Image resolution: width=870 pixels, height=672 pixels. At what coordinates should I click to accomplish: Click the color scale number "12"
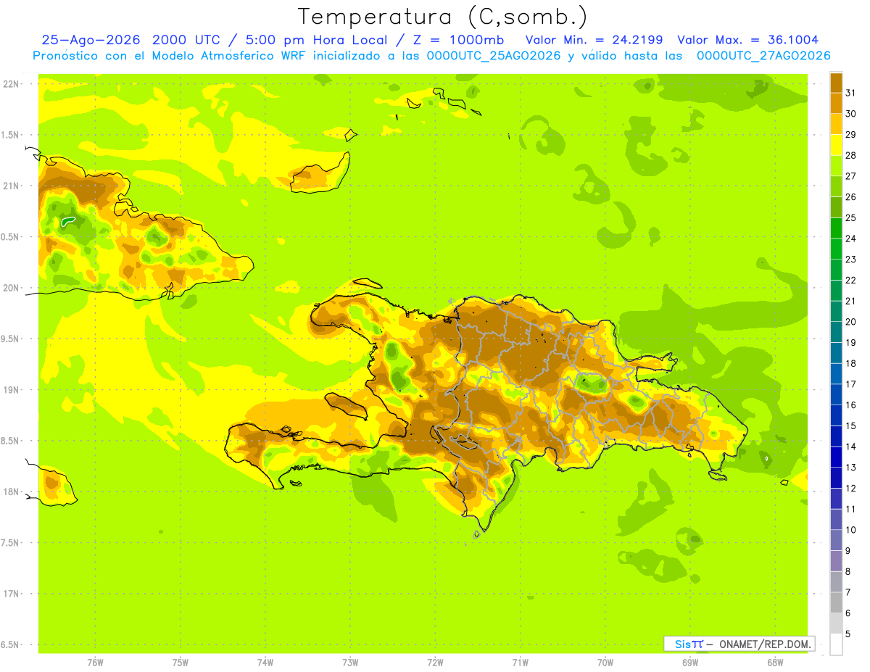click(851, 489)
